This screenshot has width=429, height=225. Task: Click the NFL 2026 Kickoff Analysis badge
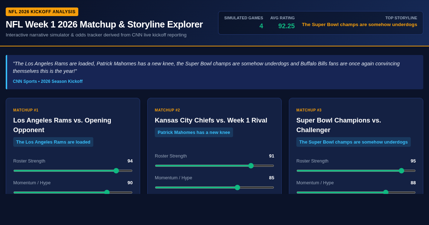[42, 12]
